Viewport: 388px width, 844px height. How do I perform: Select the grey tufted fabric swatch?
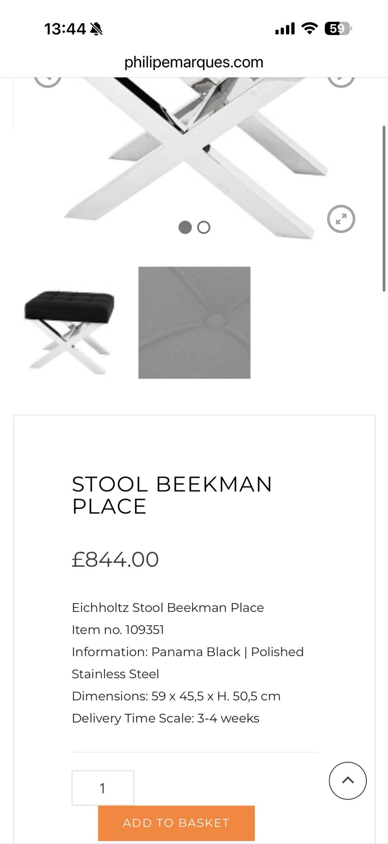pyautogui.click(x=194, y=322)
